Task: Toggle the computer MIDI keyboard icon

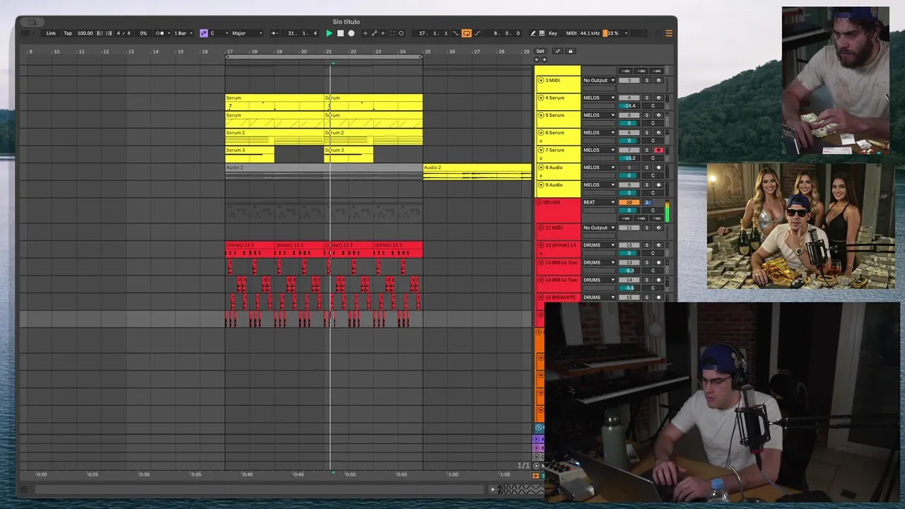Action: pos(542,33)
